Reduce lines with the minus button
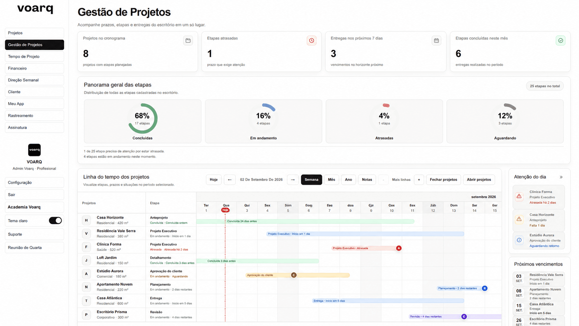The height and width of the screenshot is (326, 579). pos(383,179)
